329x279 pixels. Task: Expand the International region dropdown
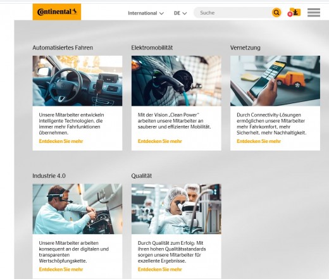coord(146,13)
